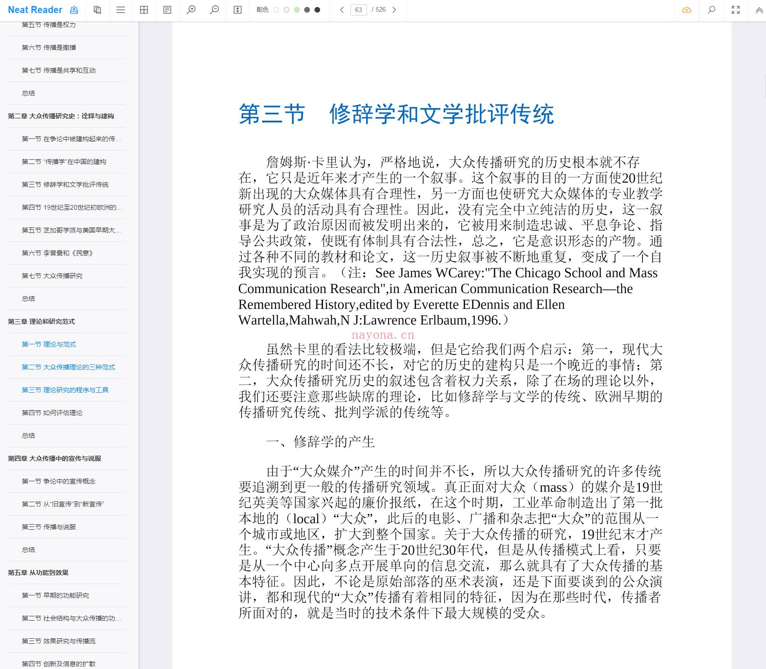Zoom in with the magnifier plus icon

pos(191,10)
